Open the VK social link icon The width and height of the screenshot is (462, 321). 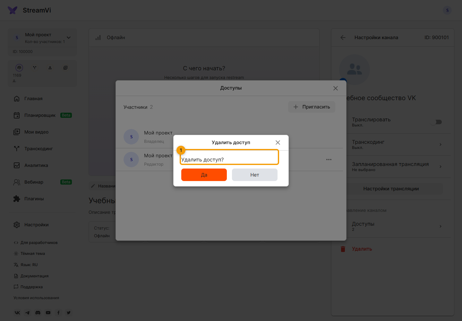[x=17, y=313]
